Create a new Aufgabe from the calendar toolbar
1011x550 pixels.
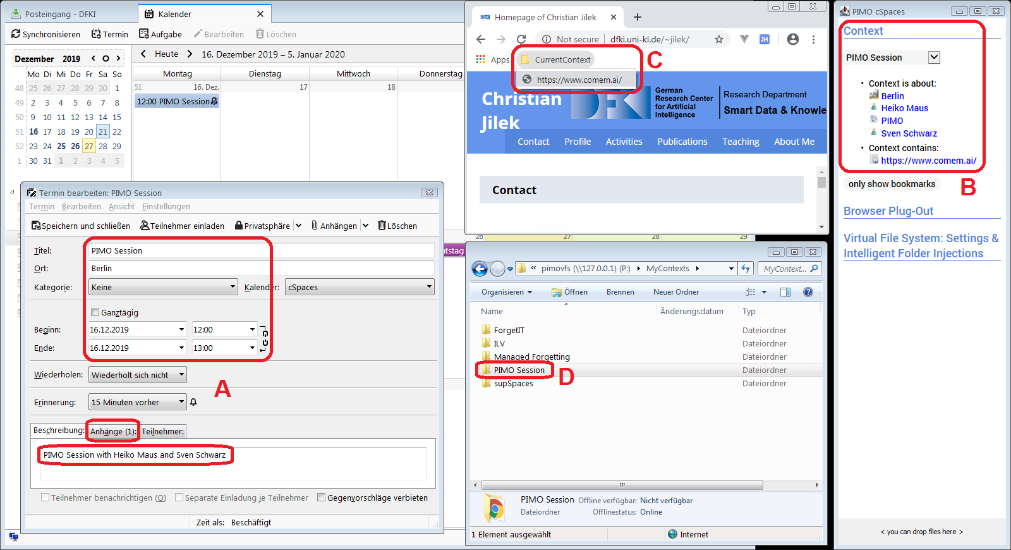160,34
